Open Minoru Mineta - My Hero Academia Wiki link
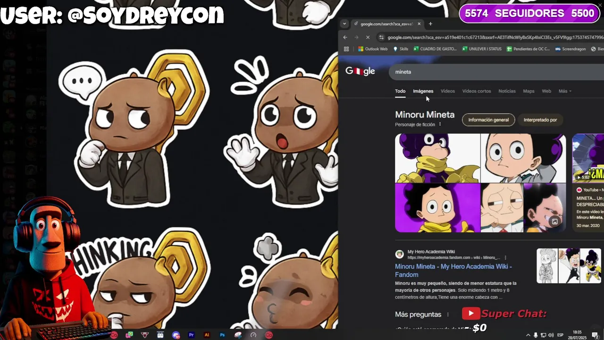 [453, 271]
